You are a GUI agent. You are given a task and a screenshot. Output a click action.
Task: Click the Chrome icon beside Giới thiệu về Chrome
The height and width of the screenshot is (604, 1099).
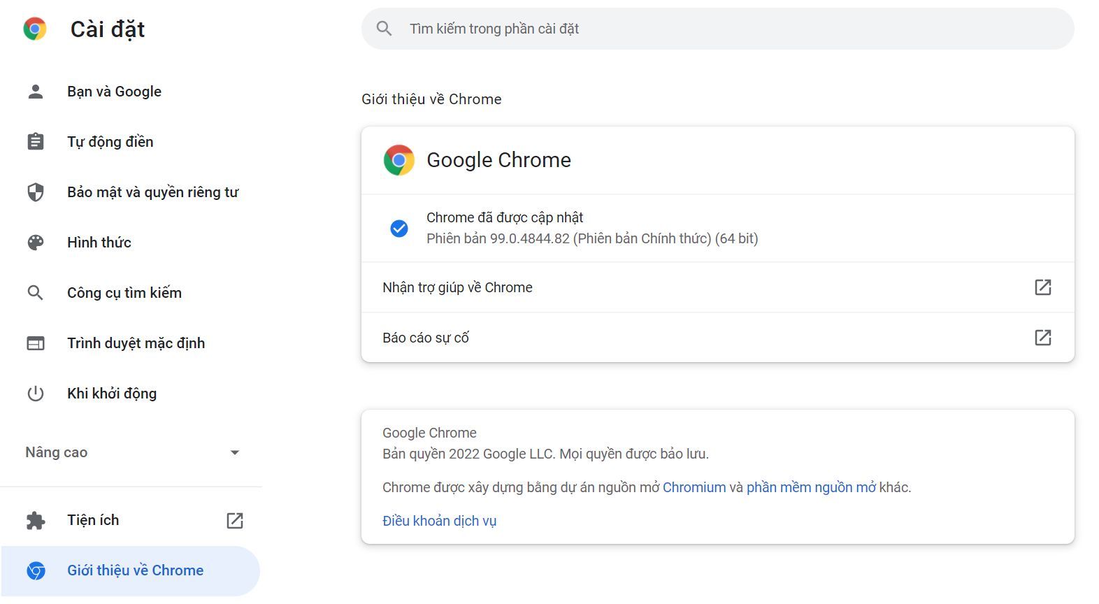click(x=36, y=571)
